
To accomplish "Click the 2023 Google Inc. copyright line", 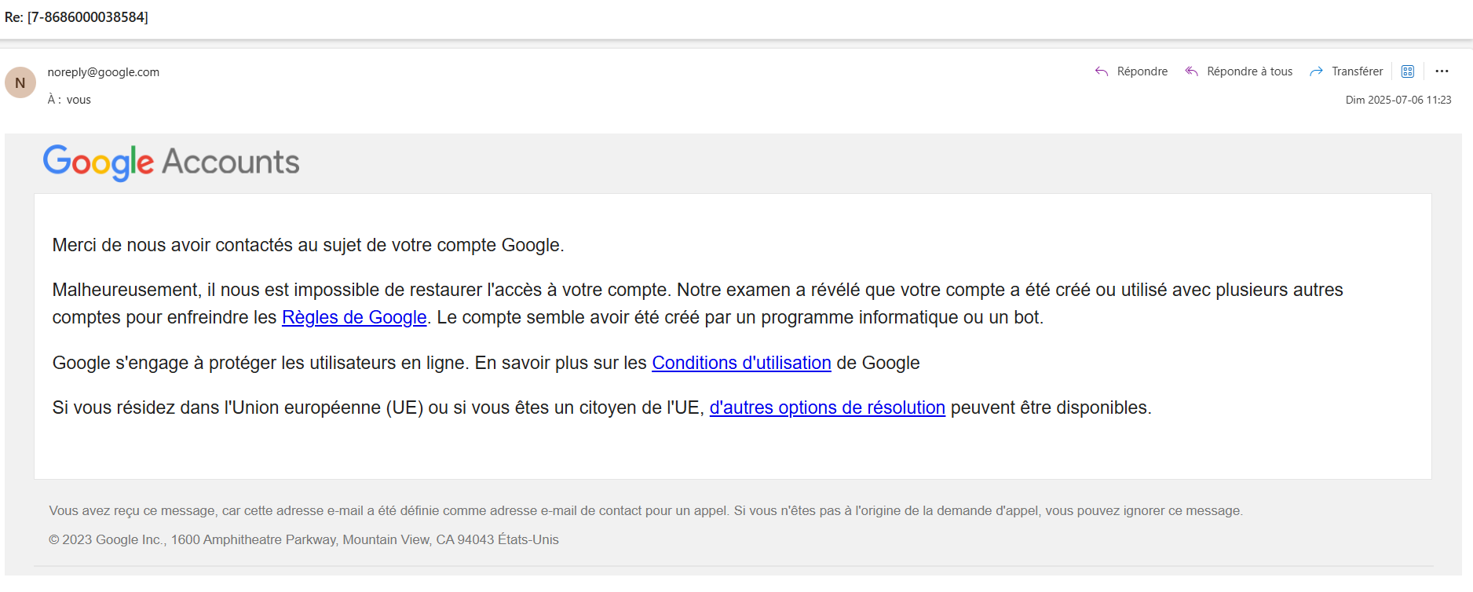I will click(304, 539).
